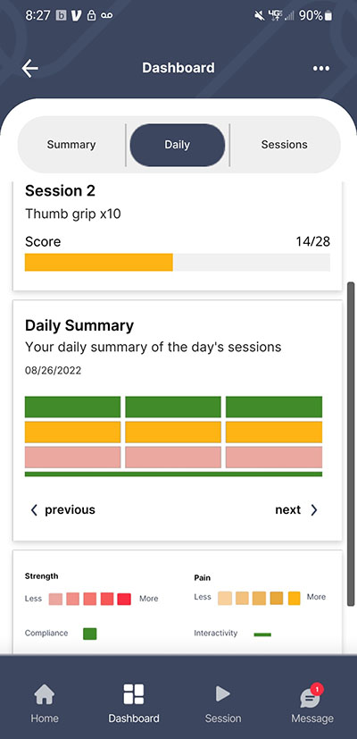Tap the back arrow icon
Image resolution: width=357 pixels, height=739 pixels.
tap(29, 68)
